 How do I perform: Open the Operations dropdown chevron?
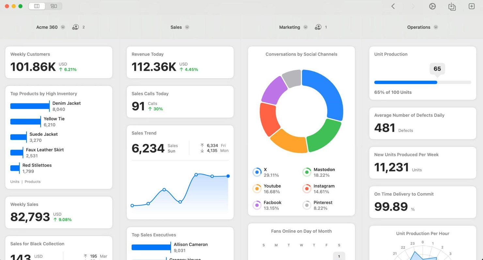coord(435,27)
